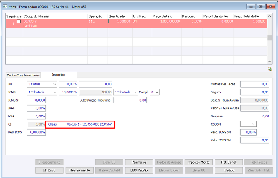
Task: Click material code 88.973.7 cell
Action: click(x=30, y=21)
